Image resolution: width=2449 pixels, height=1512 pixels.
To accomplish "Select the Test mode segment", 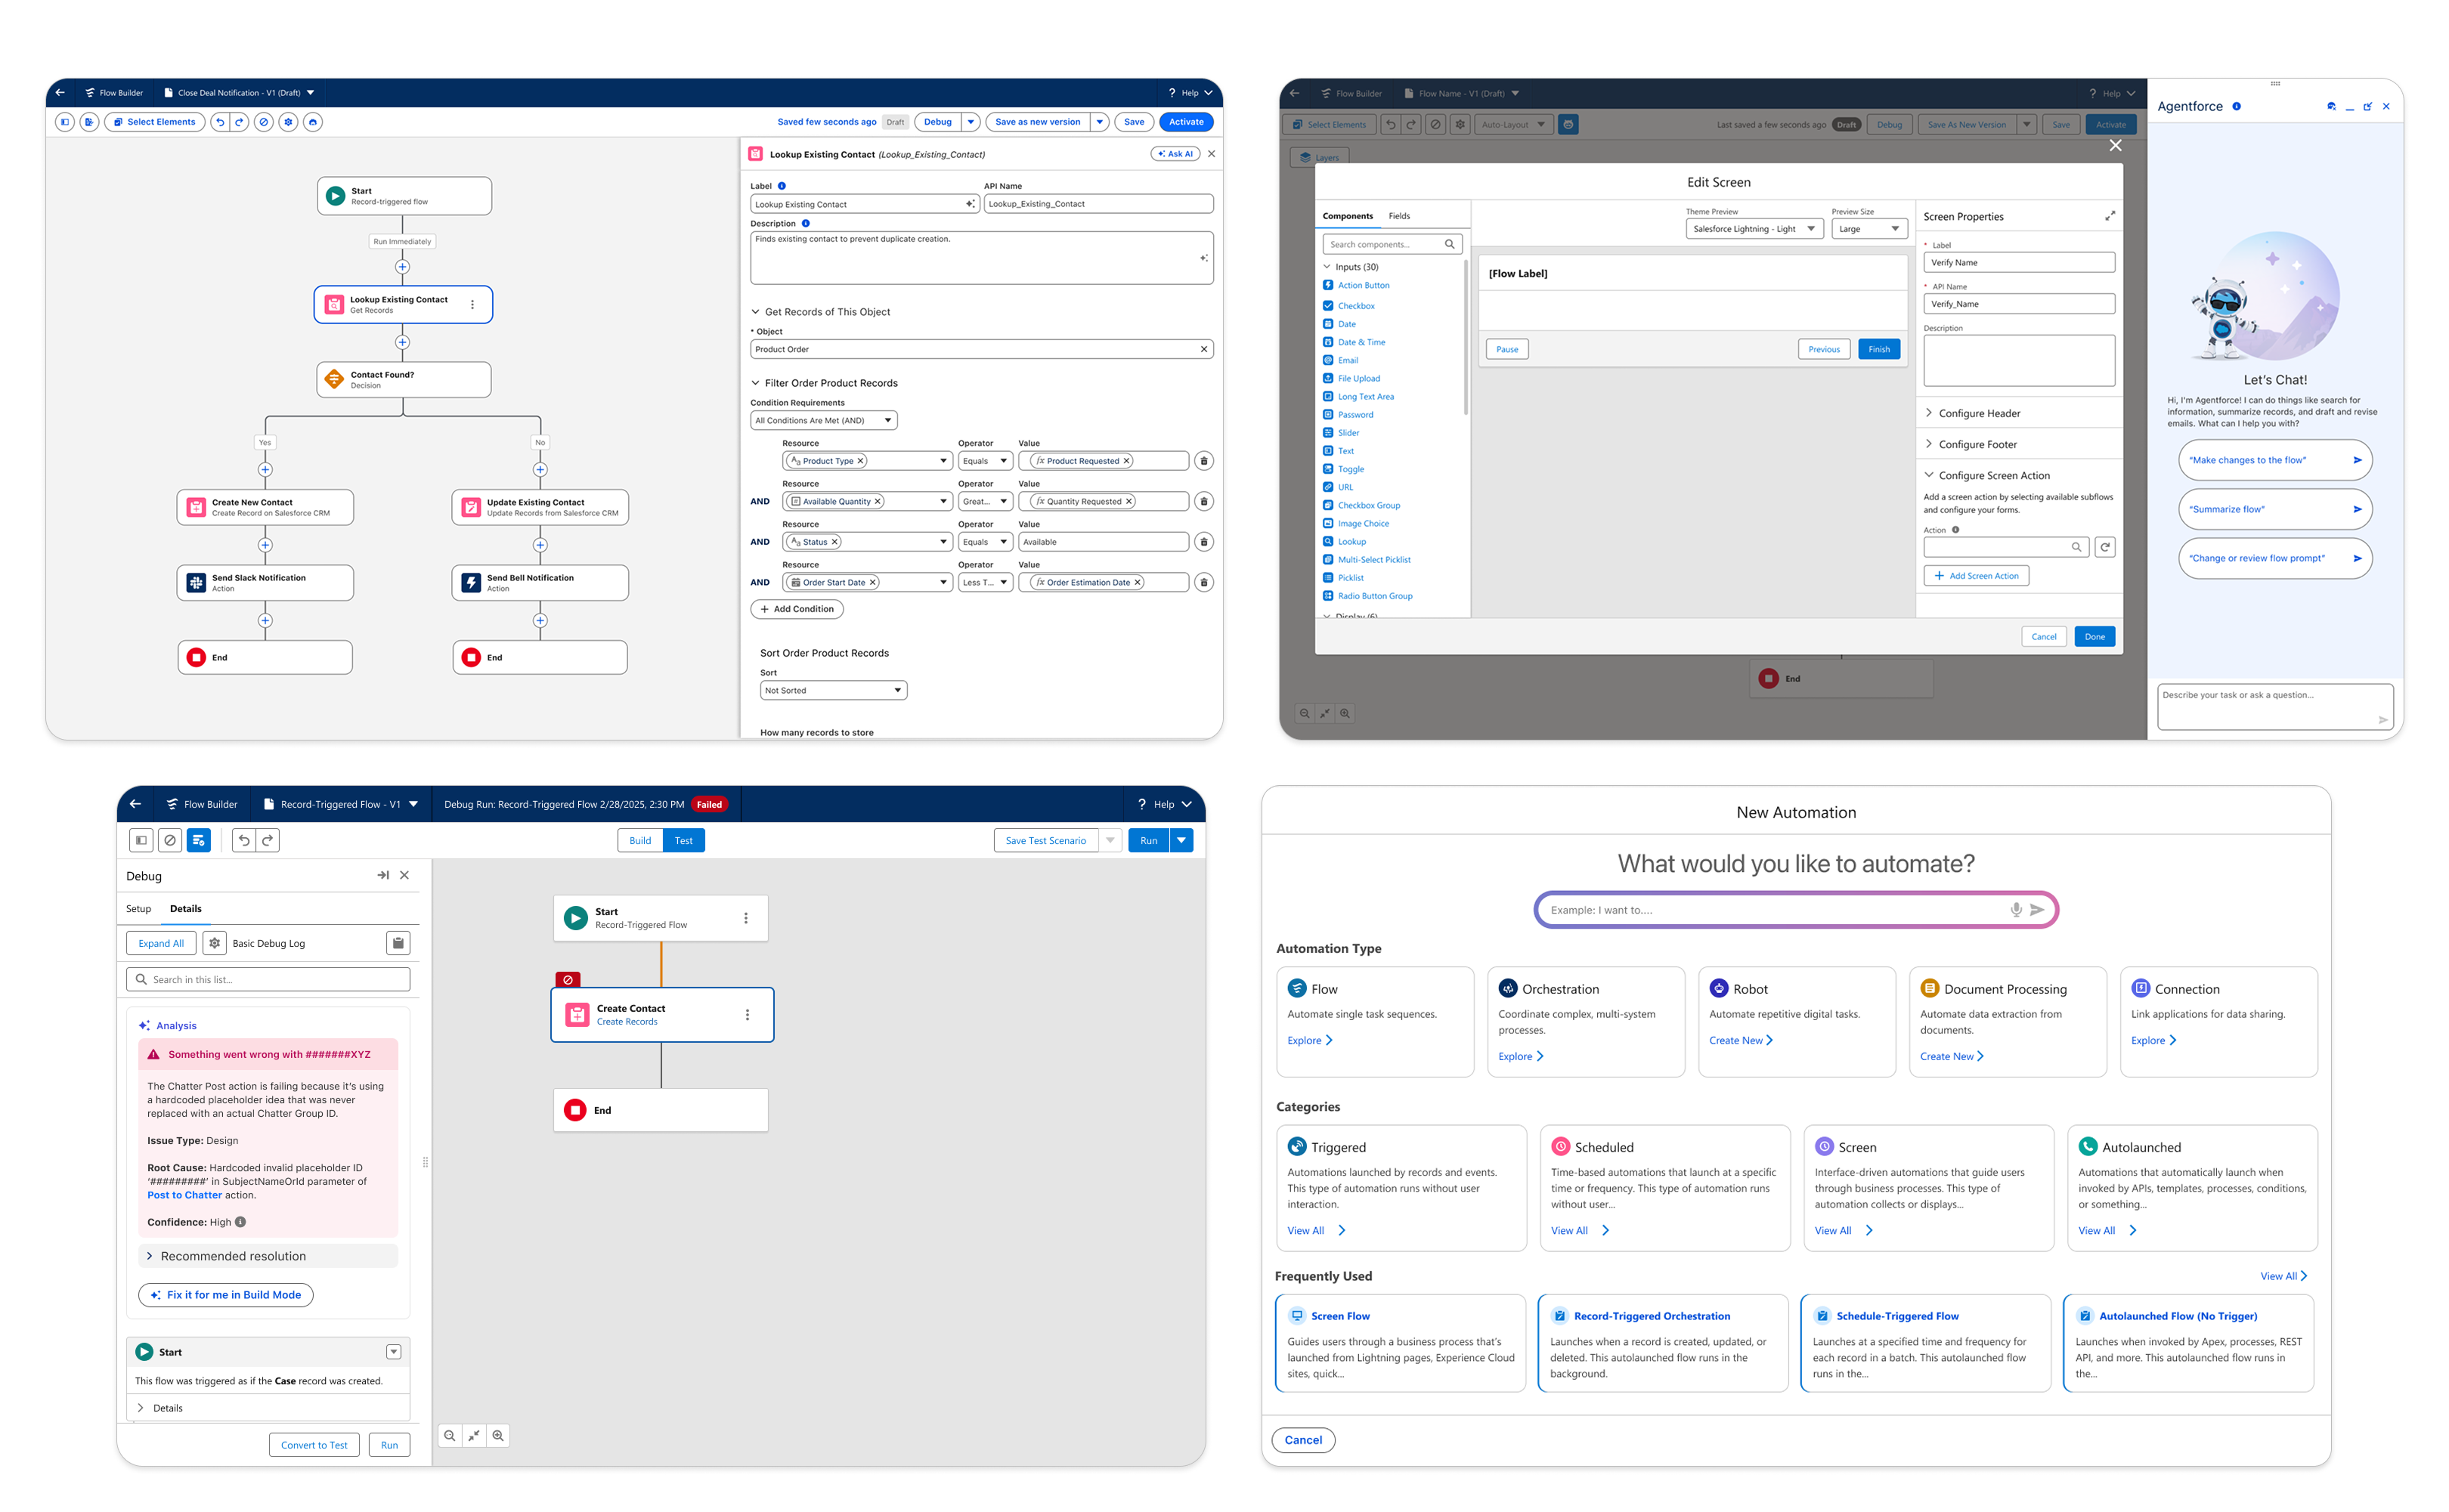I will [x=684, y=840].
